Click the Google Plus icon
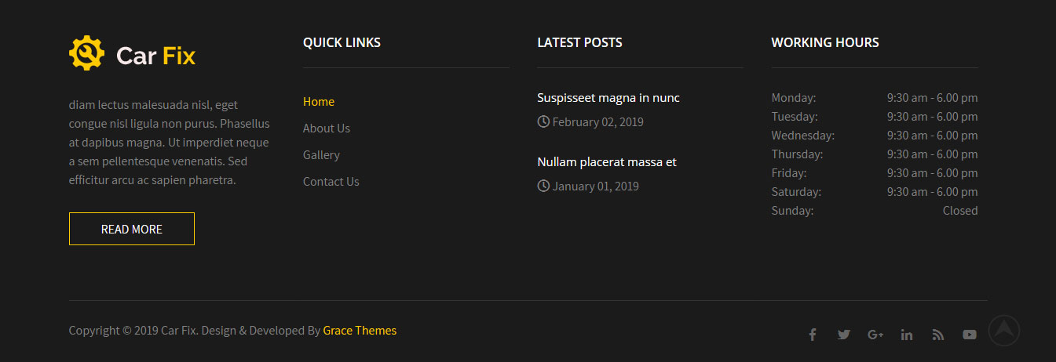 (x=875, y=335)
